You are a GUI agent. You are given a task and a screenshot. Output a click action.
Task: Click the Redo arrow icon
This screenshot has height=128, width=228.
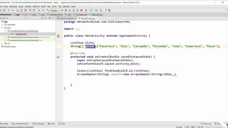(13, 10)
